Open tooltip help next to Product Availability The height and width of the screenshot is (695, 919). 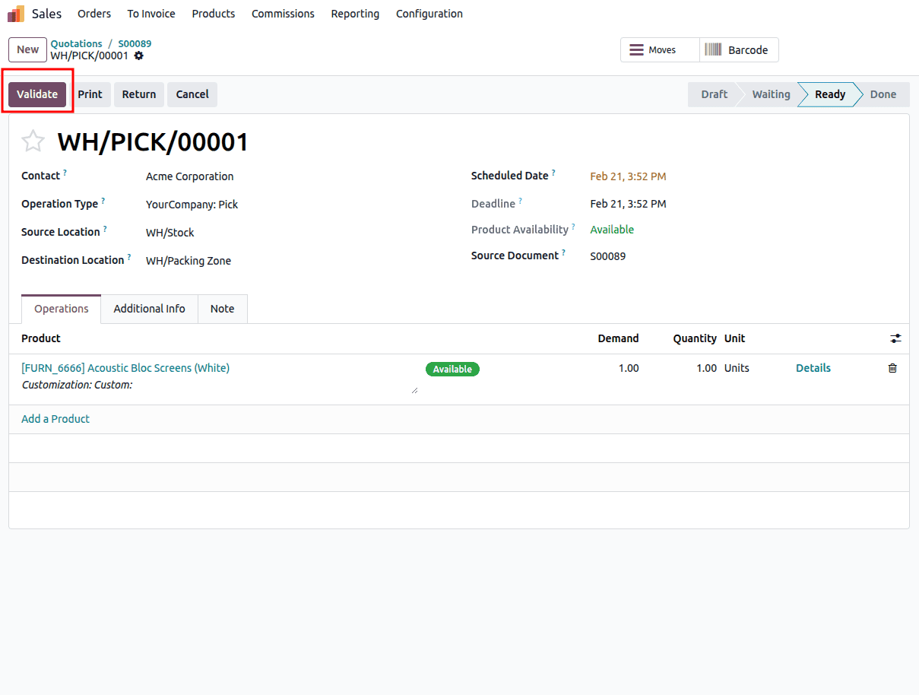pos(573,227)
